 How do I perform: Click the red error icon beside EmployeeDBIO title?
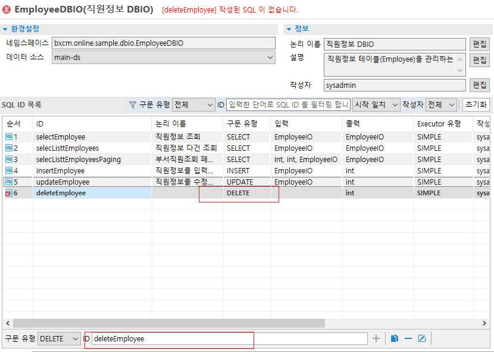[x=7, y=9]
